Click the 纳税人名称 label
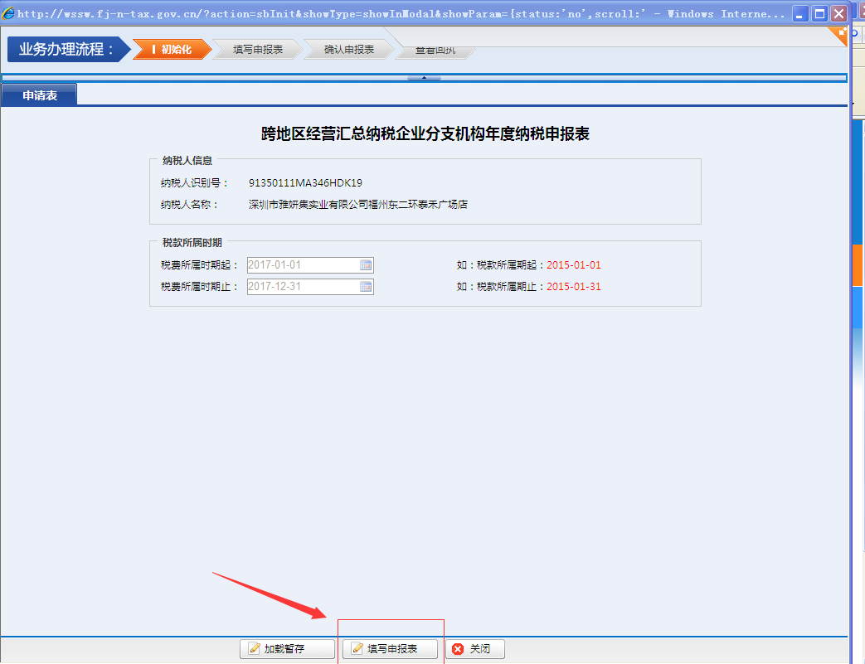The image size is (865, 664). 190,205
